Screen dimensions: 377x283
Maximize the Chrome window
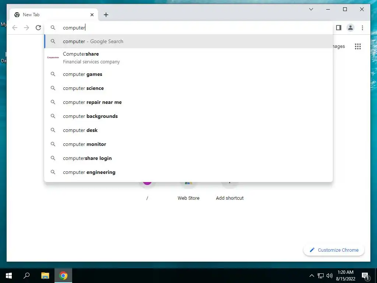pos(345,9)
